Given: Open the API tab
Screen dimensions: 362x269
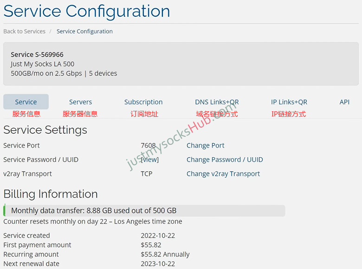Looking at the screenshot, I should coord(344,102).
